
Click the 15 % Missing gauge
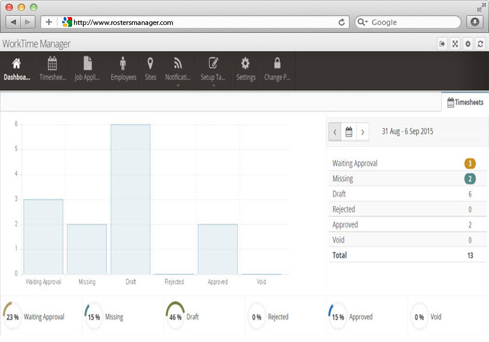pyautogui.click(x=94, y=317)
